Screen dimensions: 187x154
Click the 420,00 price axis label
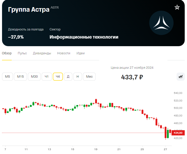[x=178, y=138]
